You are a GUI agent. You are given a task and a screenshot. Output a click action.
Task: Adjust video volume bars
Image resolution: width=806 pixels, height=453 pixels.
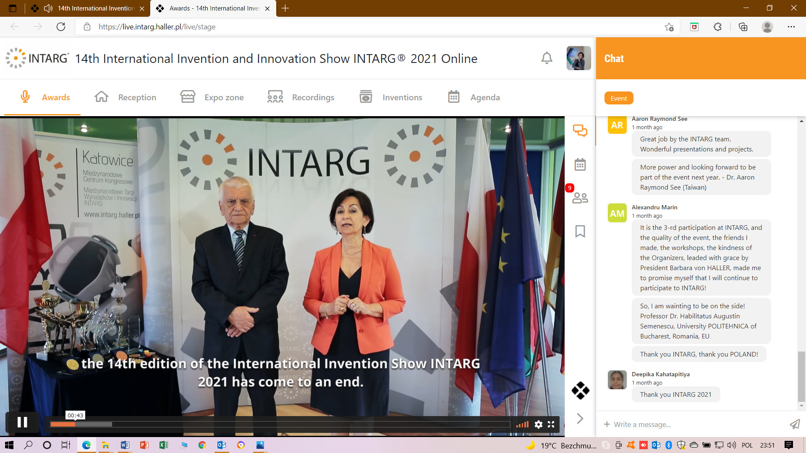pyautogui.click(x=523, y=424)
